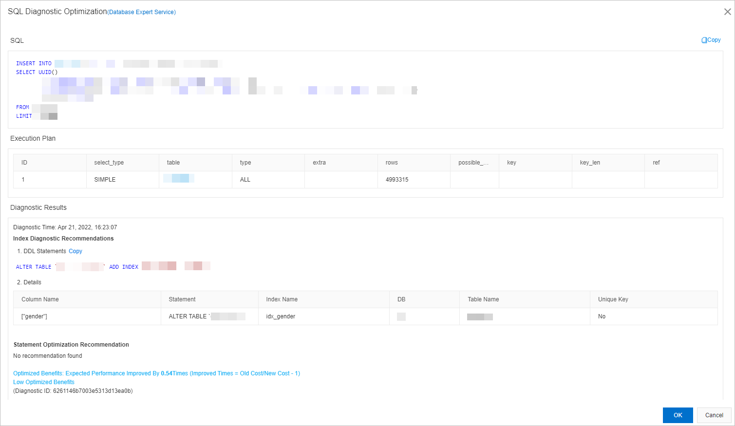Select the key column header
The image size is (735, 426).
coord(535,163)
